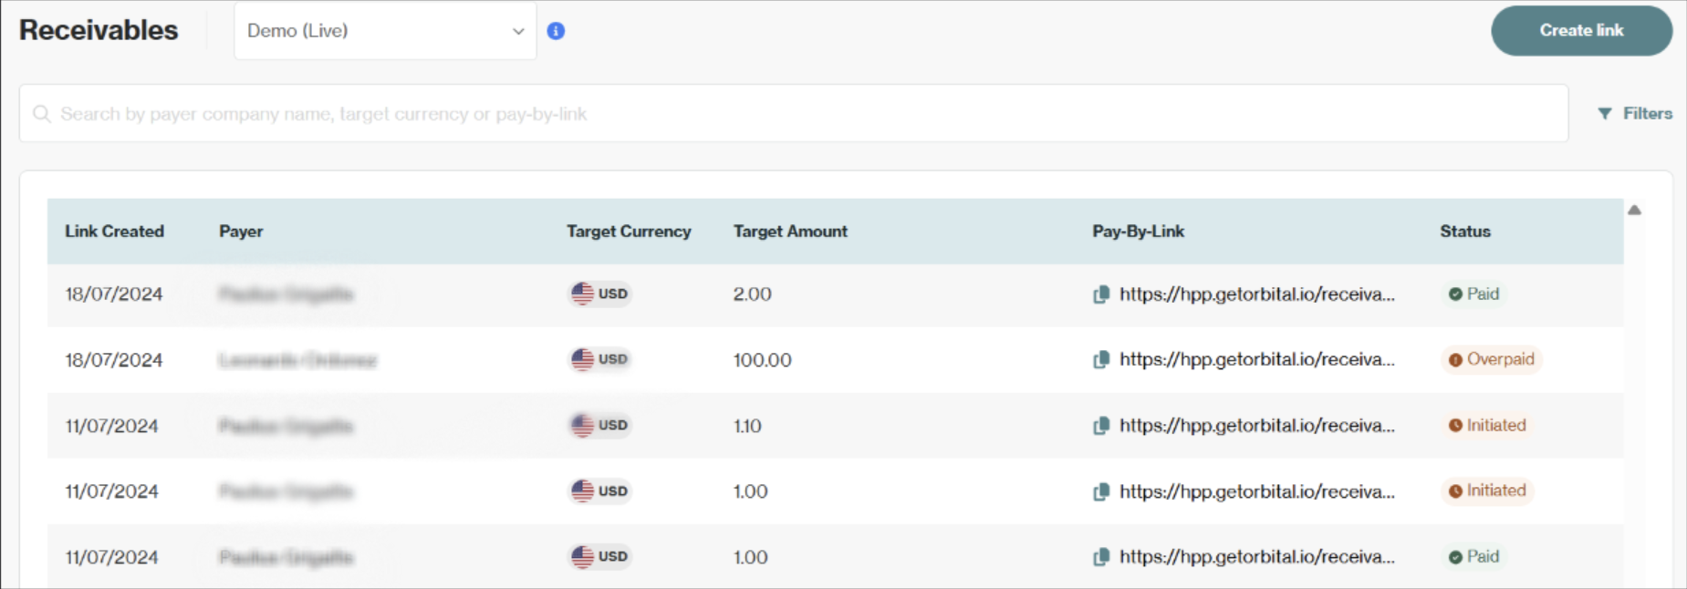Image resolution: width=1687 pixels, height=589 pixels.
Task: Click USD currency badge in 2.00 row
Action: click(x=599, y=294)
